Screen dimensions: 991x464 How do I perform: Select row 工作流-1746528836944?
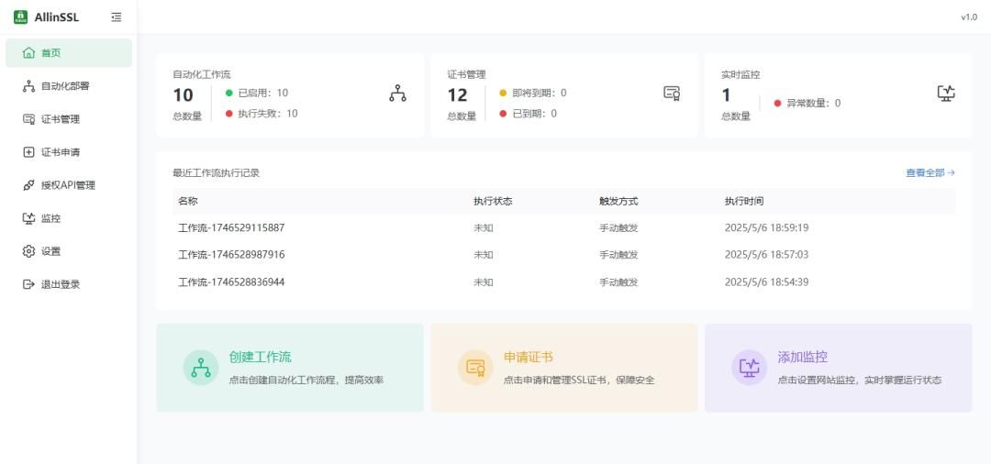[563, 282]
